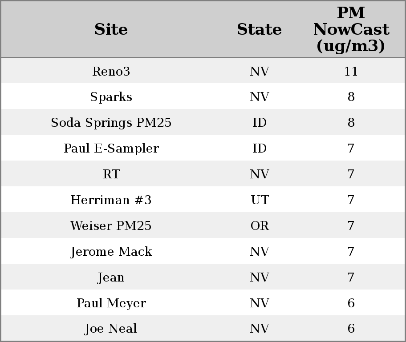Click the RT site cell
The image size is (406, 342).
click(x=111, y=174)
